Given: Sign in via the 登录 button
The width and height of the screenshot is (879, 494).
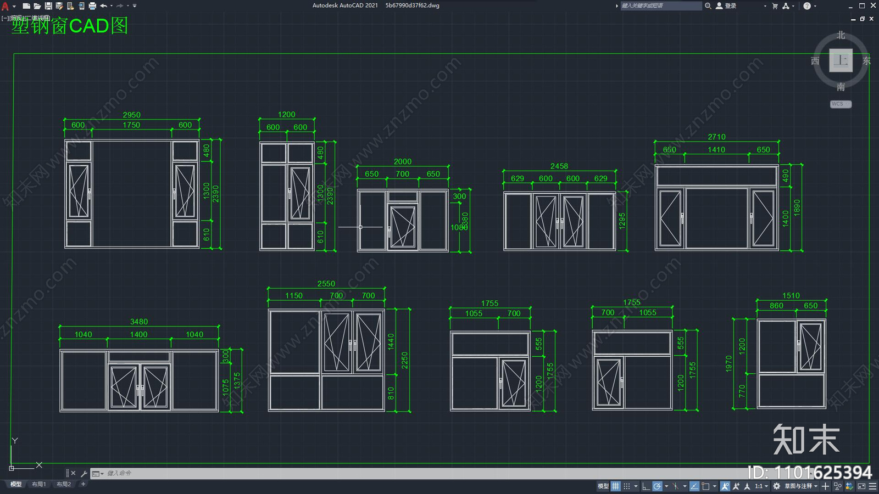Looking at the screenshot, I should (x=726, y=6).
